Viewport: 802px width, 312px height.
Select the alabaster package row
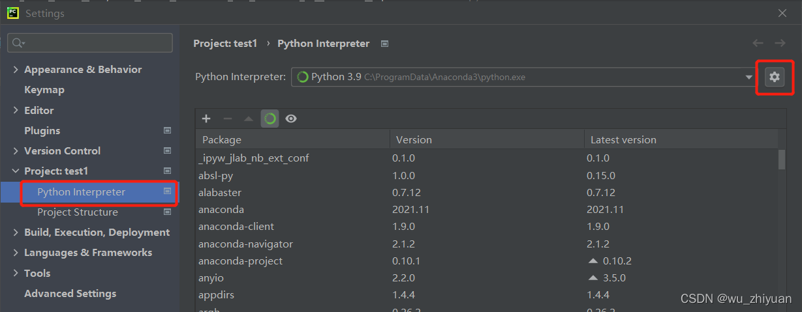point(487,193)
